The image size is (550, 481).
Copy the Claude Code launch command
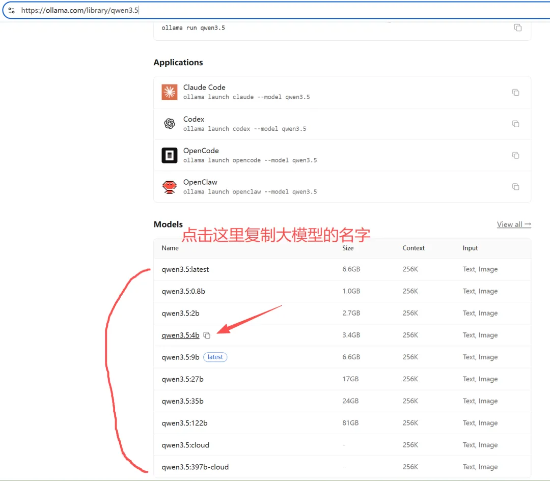[515, 92]
